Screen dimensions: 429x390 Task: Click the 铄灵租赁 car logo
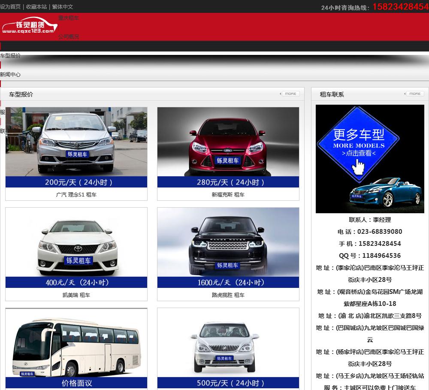30,25
